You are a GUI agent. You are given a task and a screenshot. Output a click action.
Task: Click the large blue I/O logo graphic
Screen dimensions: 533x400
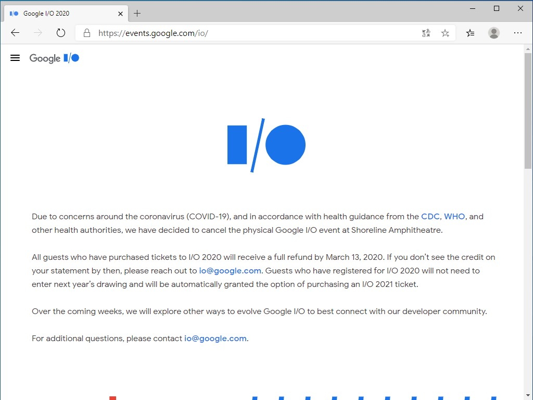pos(266,145)
